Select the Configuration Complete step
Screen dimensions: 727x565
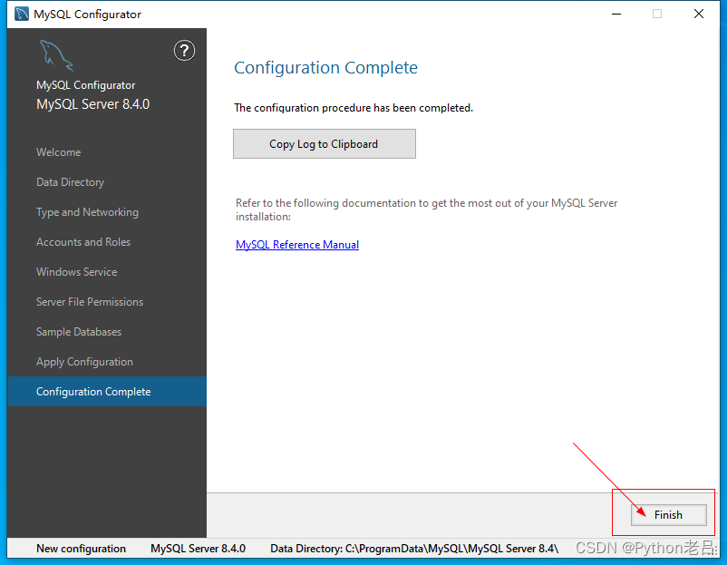[107, 392]
